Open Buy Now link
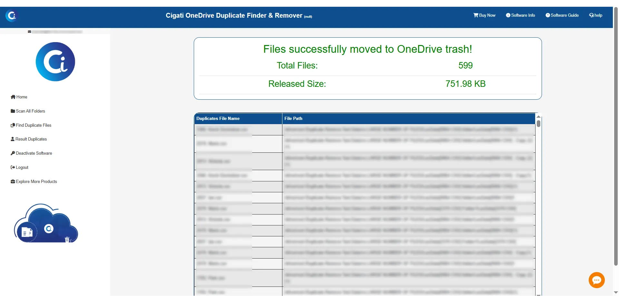The width and height of the screenshot is (619, 301). point(484,15)
